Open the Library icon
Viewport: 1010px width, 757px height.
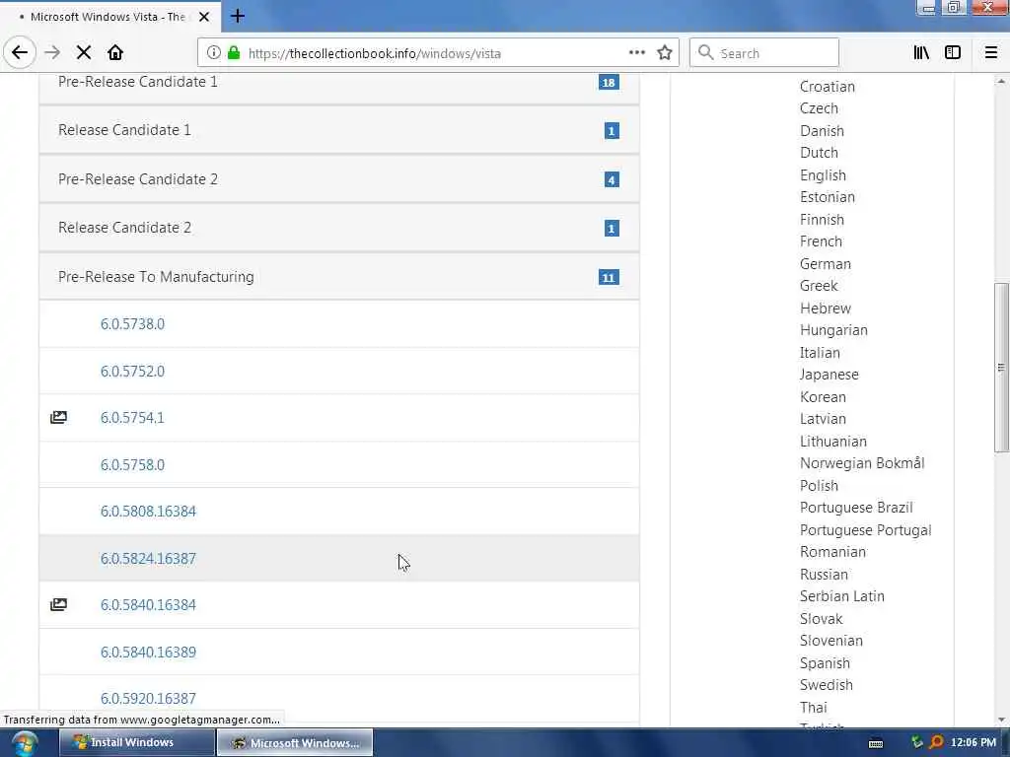click(921, 53)
